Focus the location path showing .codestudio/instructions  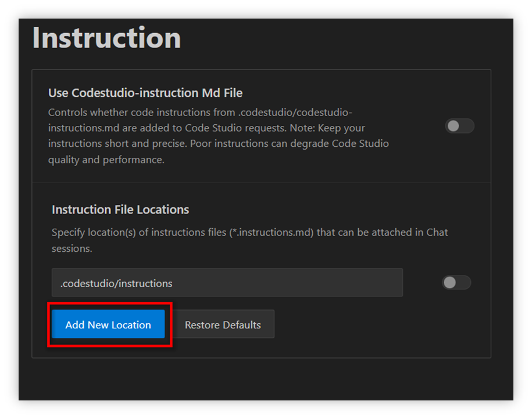tap(227, 283)
